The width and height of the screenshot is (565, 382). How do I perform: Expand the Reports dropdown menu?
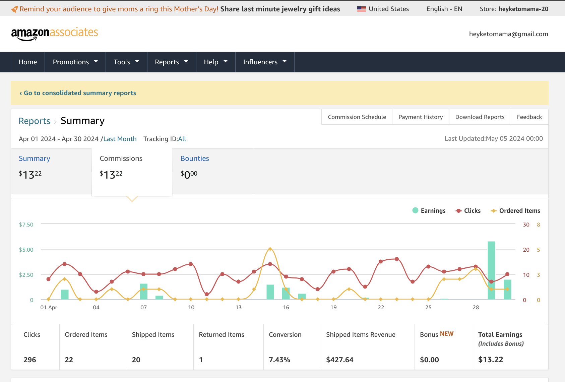(172, 62)
